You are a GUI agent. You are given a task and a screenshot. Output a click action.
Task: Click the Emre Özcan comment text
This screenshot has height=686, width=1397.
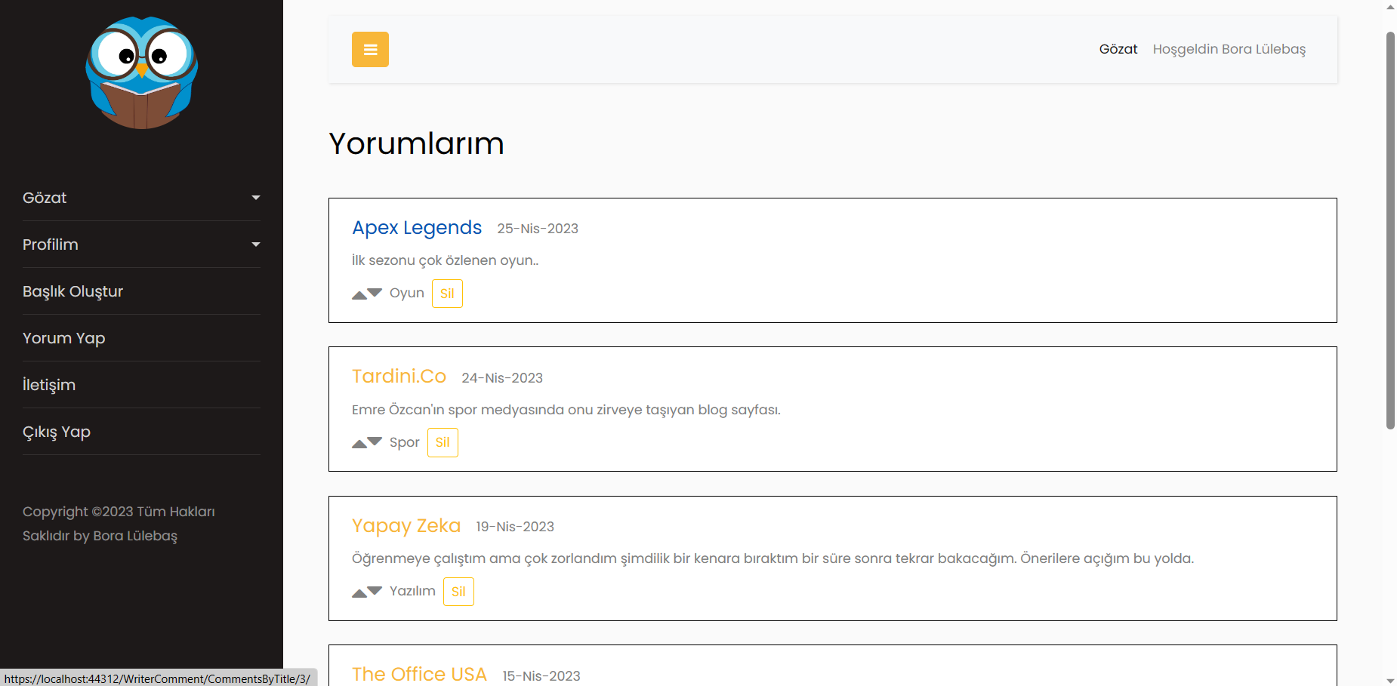566,410
